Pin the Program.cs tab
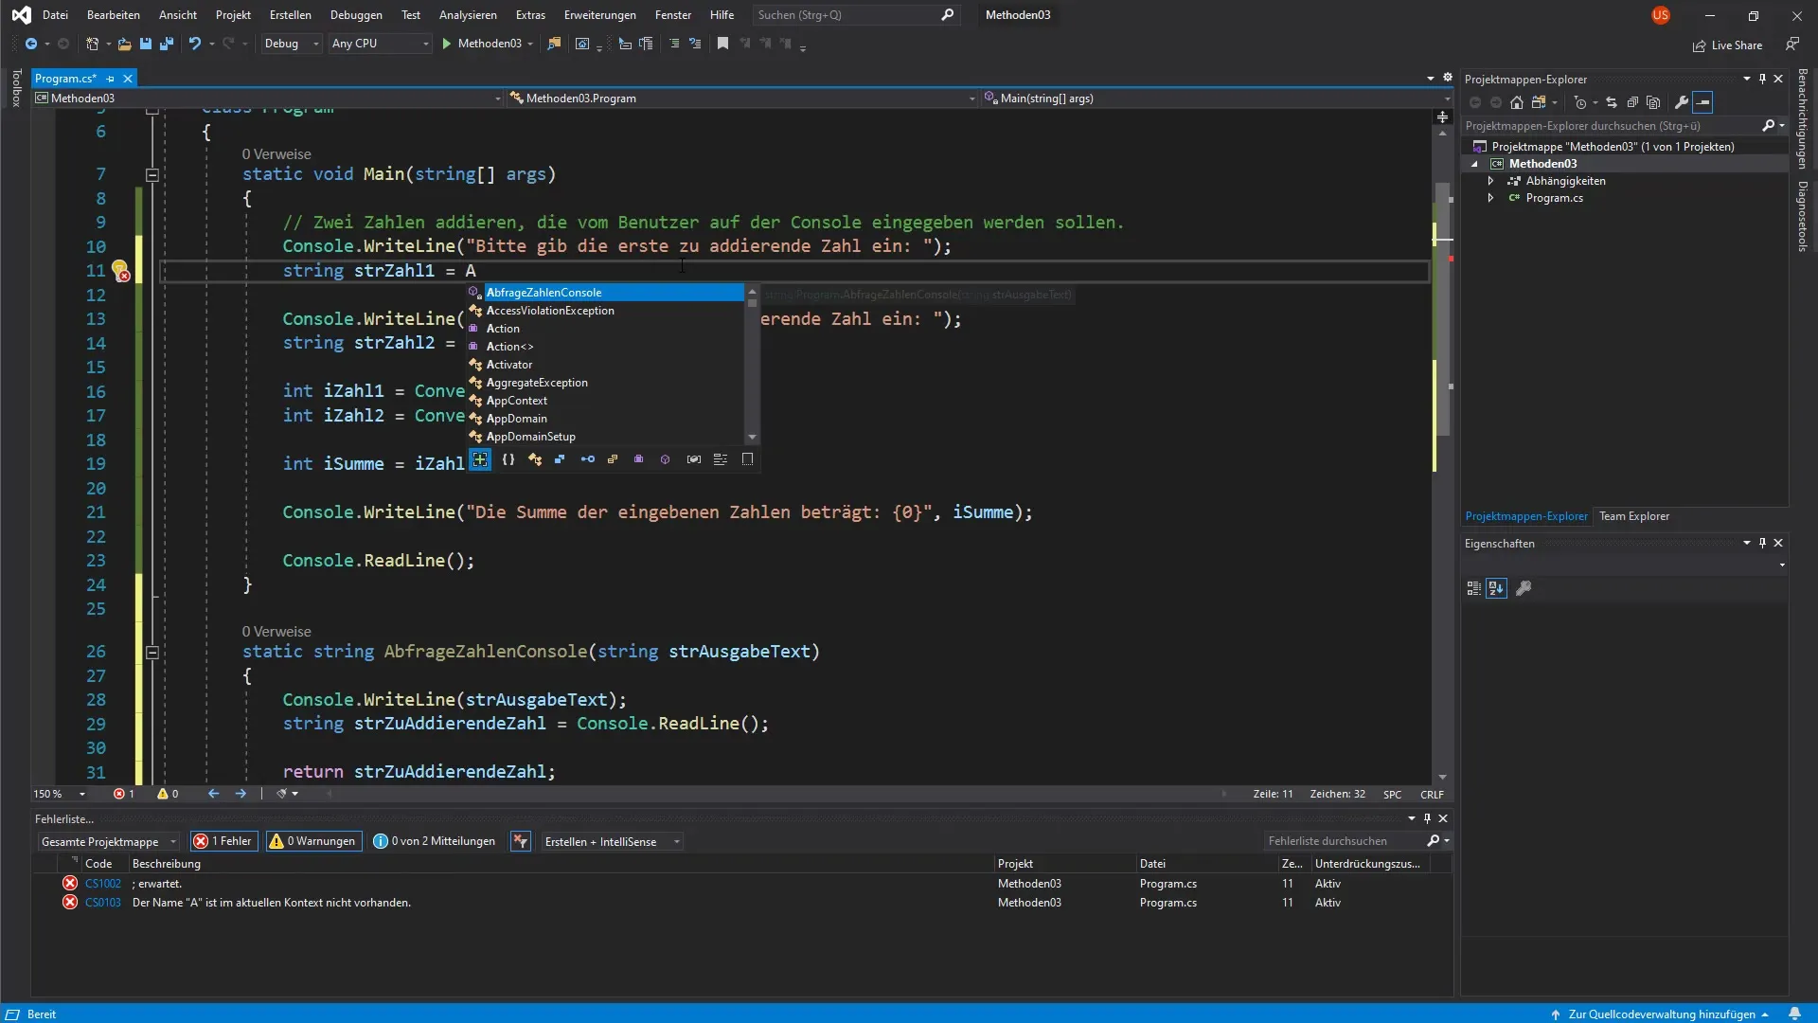Viewport: 1818px width, 1023px height. click(111, 79)
